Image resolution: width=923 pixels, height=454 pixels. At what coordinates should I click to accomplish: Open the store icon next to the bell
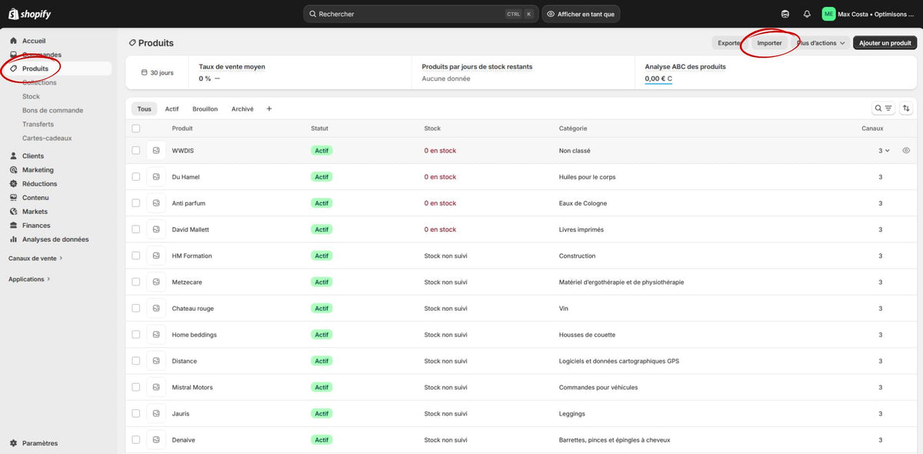785,14
